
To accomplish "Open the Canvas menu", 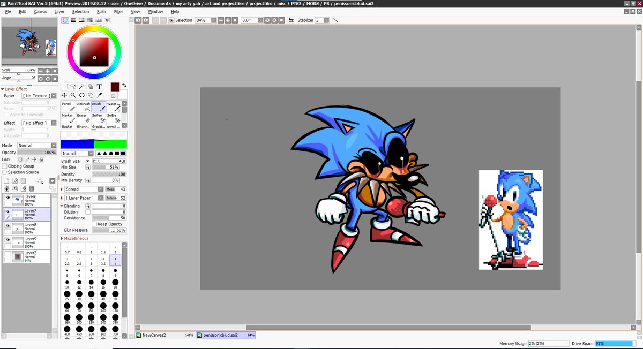I will pyautogui.click(x=40, y=11).
